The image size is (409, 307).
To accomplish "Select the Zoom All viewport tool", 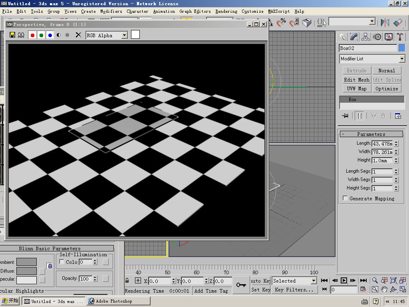I will 384,280.
